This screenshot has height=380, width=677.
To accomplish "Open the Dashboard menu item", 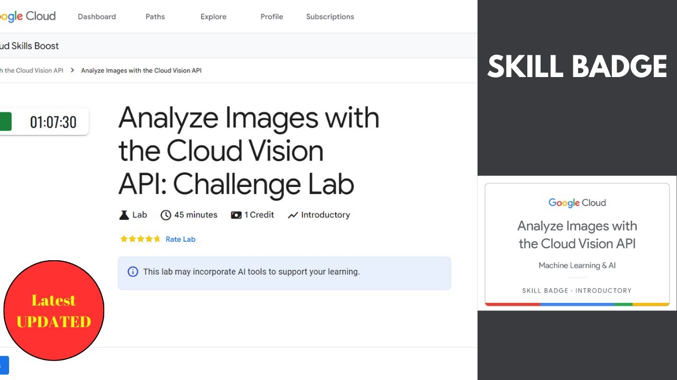I will (97, 16).
